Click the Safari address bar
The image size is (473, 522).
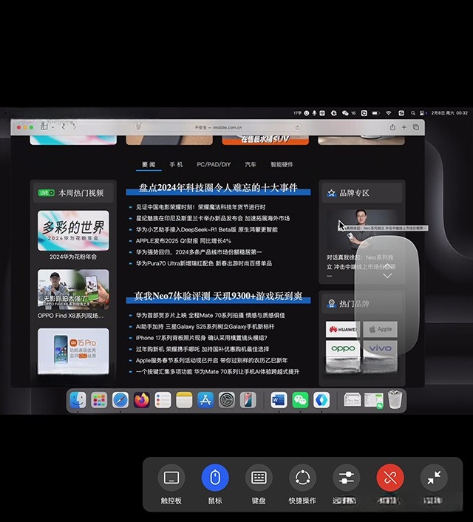coord(218,127)
